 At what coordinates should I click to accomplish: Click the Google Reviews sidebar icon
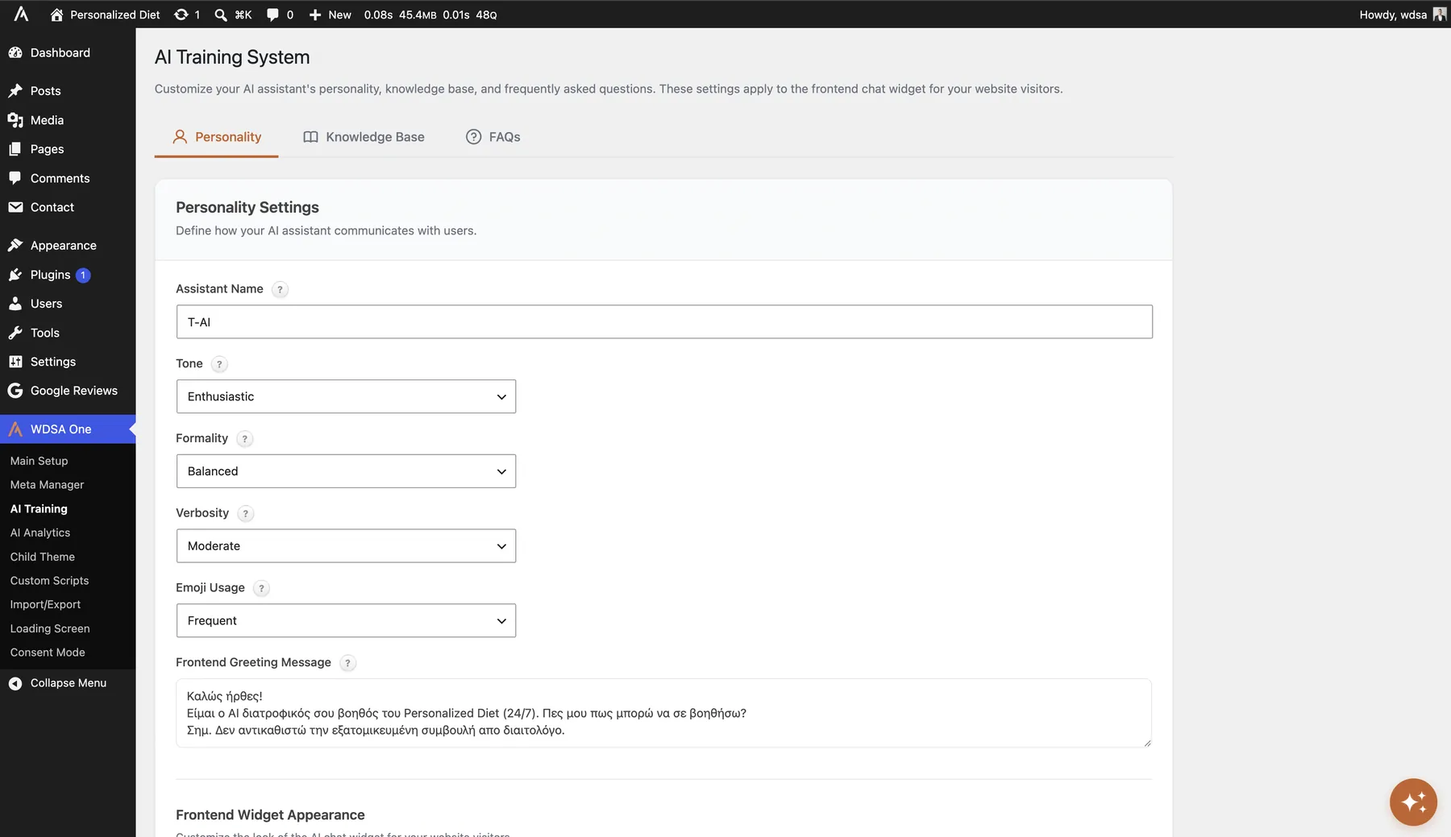15,391
